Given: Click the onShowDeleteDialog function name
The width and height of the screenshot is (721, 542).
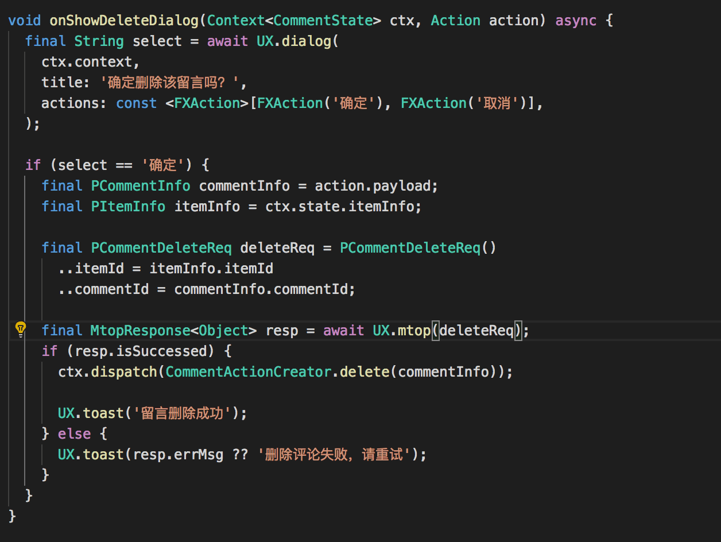Looking at the screenshot, I should [x=124, y=21].
